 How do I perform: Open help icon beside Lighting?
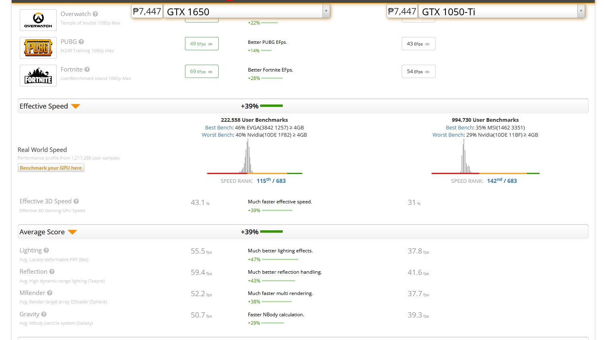46,250
